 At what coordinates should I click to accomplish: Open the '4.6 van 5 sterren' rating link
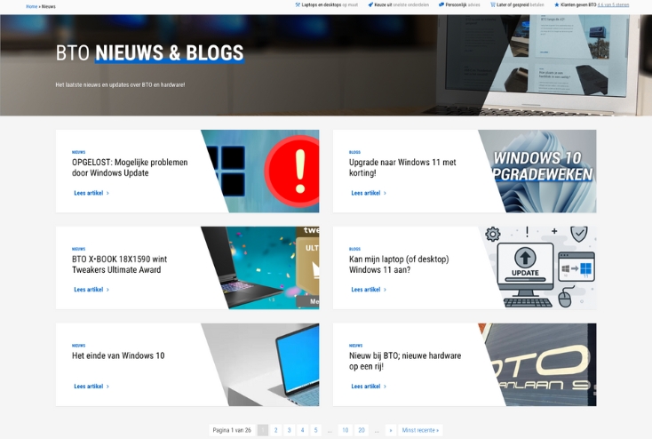613,4
